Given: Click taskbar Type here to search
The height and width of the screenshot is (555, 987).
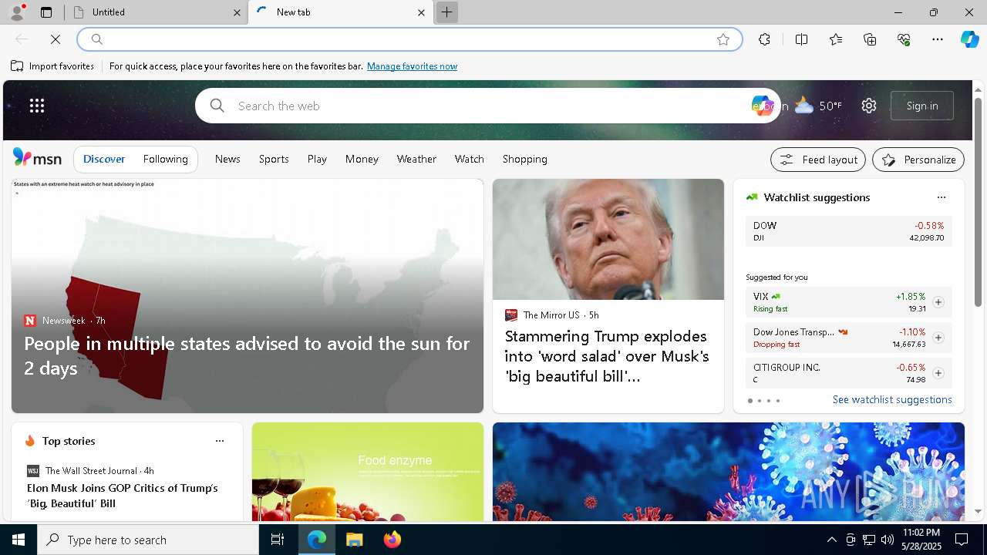Looking at the screenshot, I should coord(148,540).
